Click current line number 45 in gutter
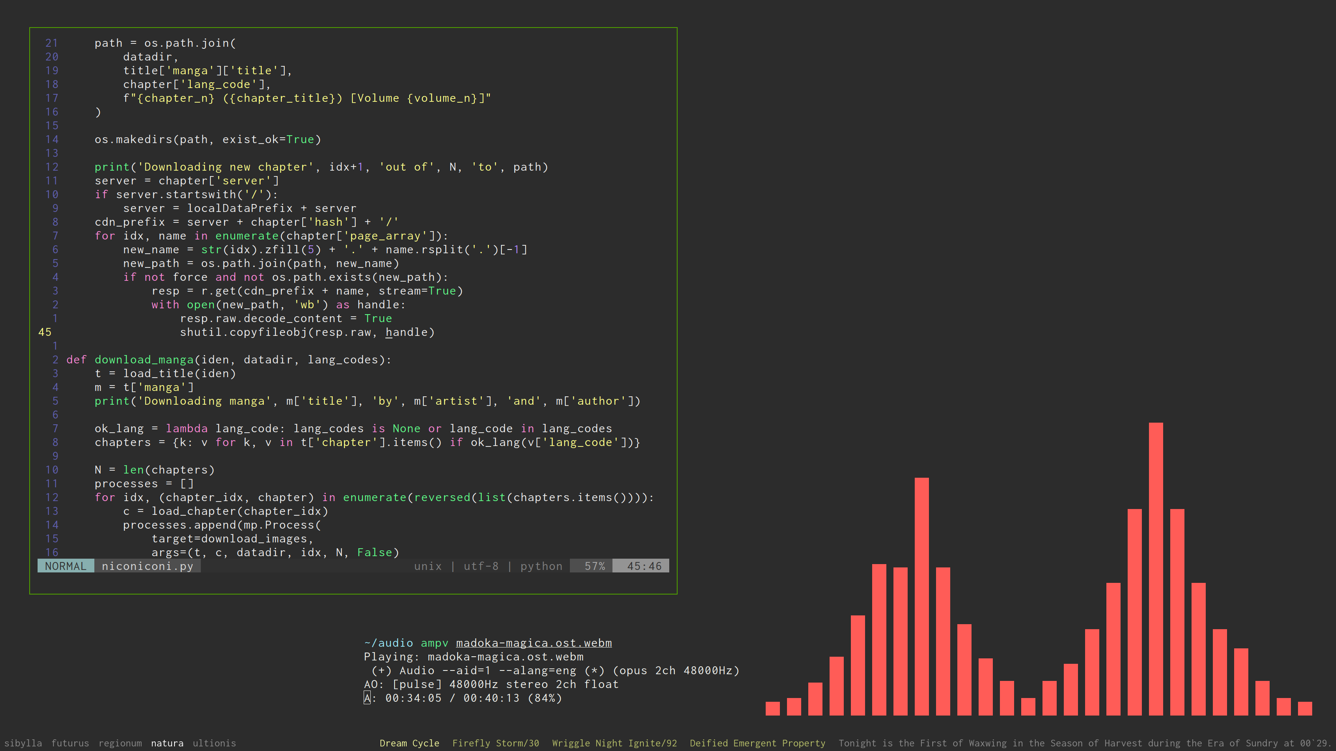Image resolution: width=1336 pixels, height=751 pixels. (x=45, y=332)
